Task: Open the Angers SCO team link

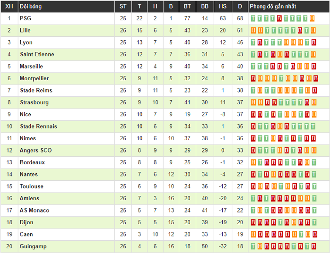Action: tap(36, 150)
